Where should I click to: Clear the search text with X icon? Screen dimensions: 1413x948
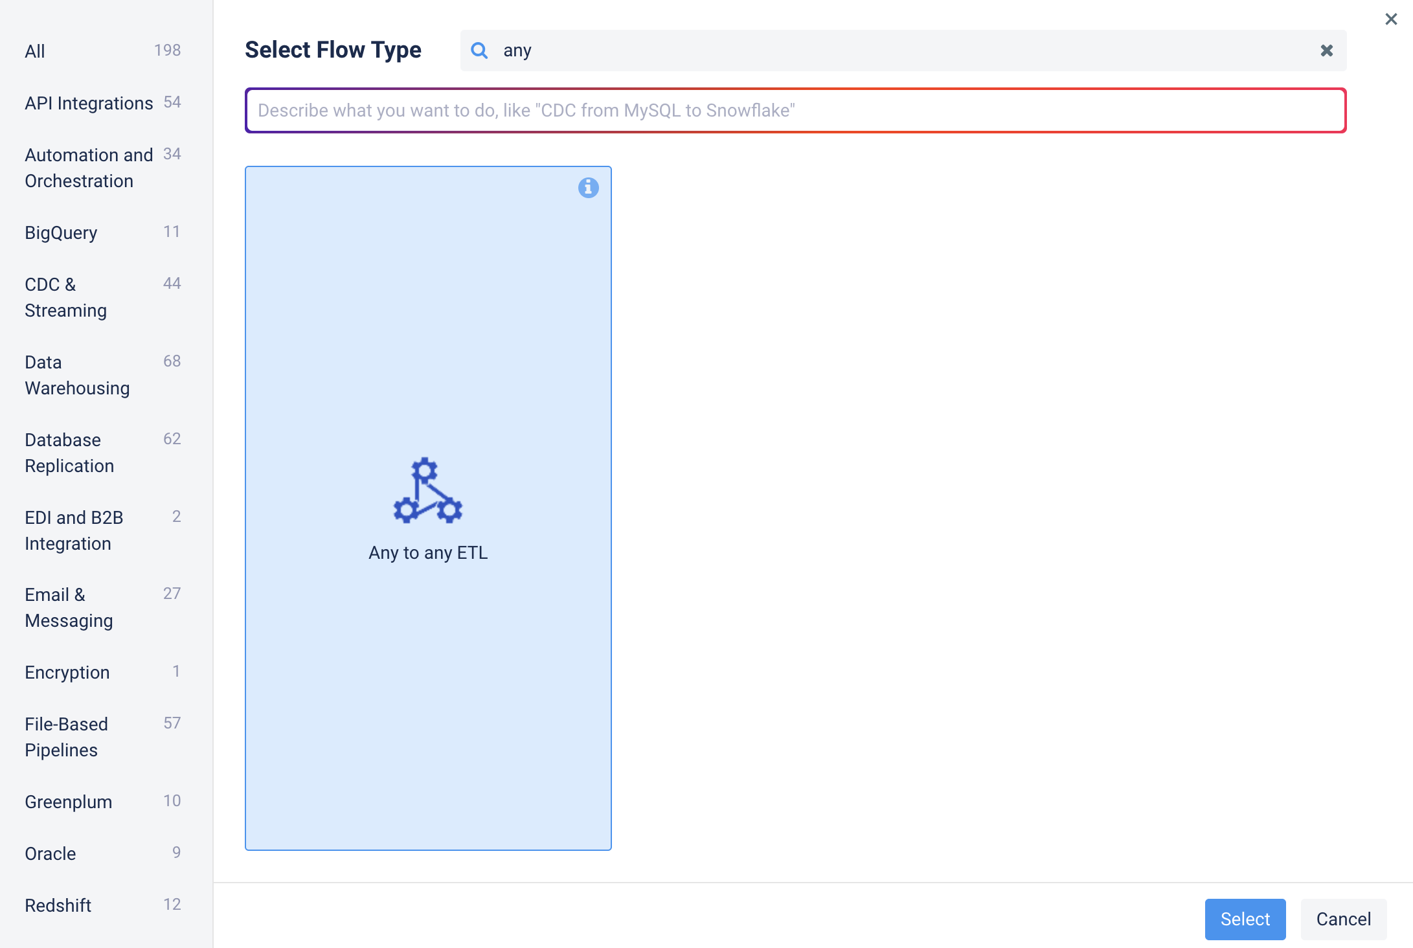tap(1326, 51)
